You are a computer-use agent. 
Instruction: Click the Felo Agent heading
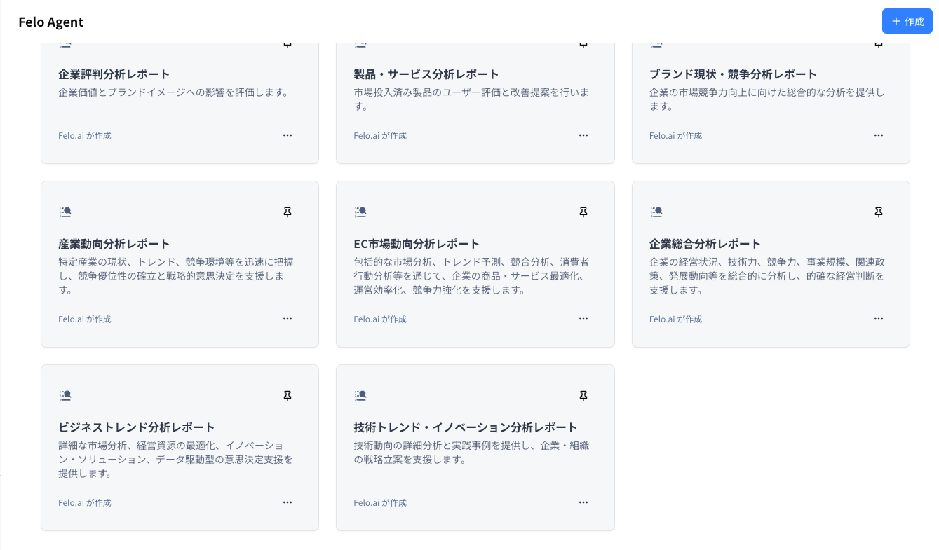pos(50,22)
